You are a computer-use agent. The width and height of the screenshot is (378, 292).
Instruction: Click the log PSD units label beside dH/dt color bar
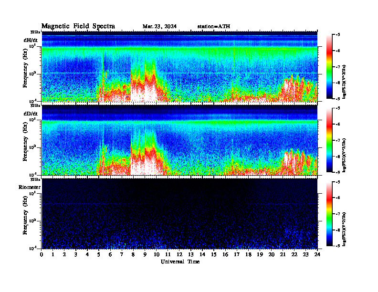pos(344,82)
